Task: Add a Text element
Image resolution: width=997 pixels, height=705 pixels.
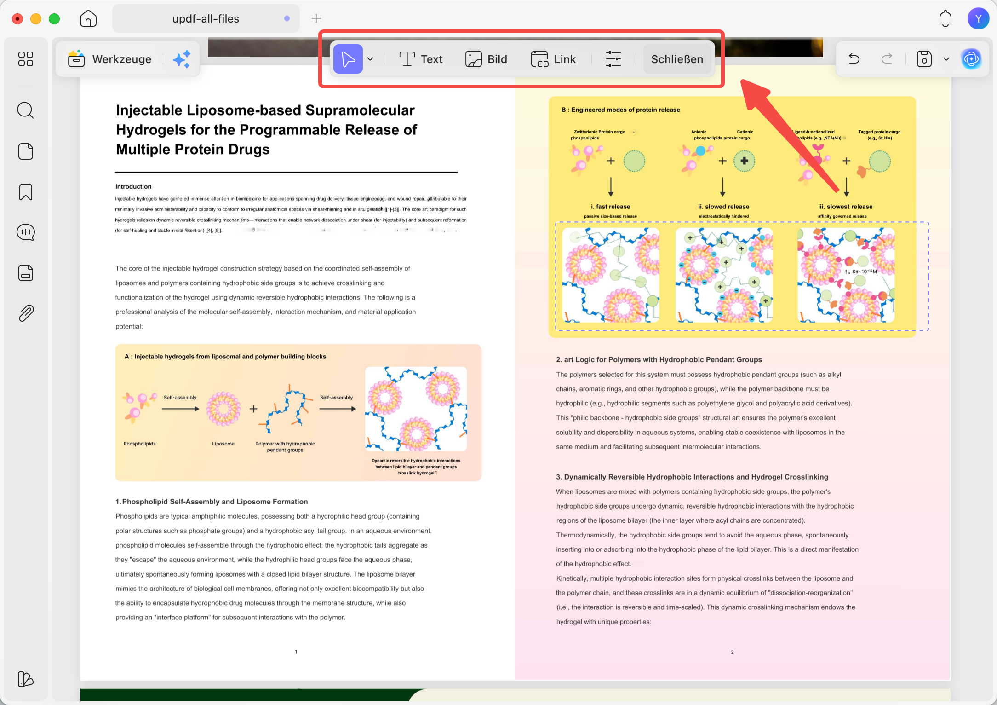Action: point(421,59)
